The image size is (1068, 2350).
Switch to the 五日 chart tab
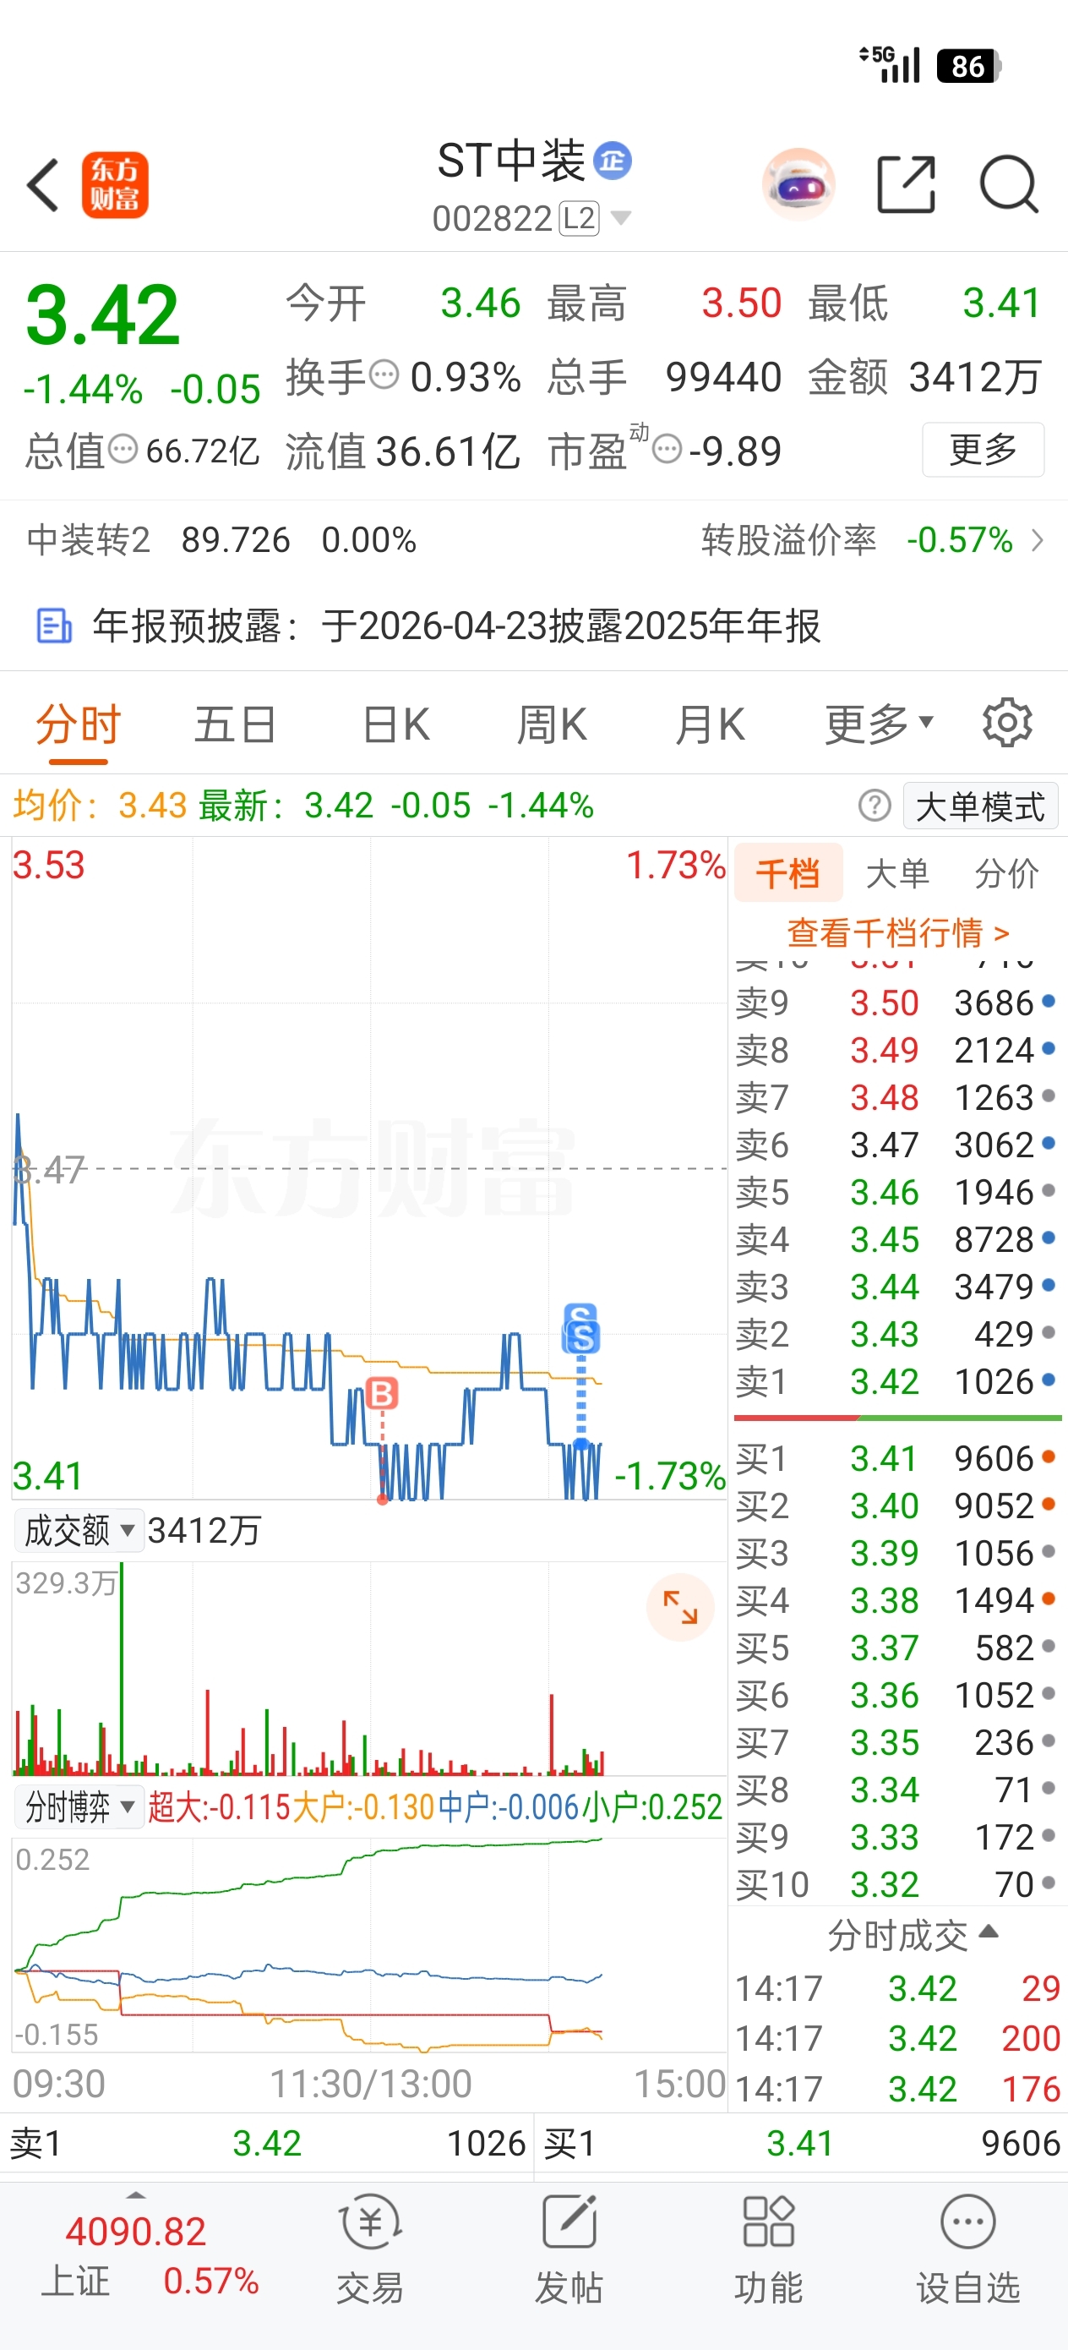[235, 725]
